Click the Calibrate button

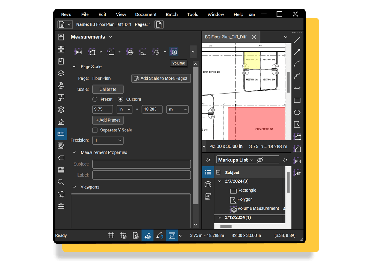pyautogui.click(x=108, y=89)
